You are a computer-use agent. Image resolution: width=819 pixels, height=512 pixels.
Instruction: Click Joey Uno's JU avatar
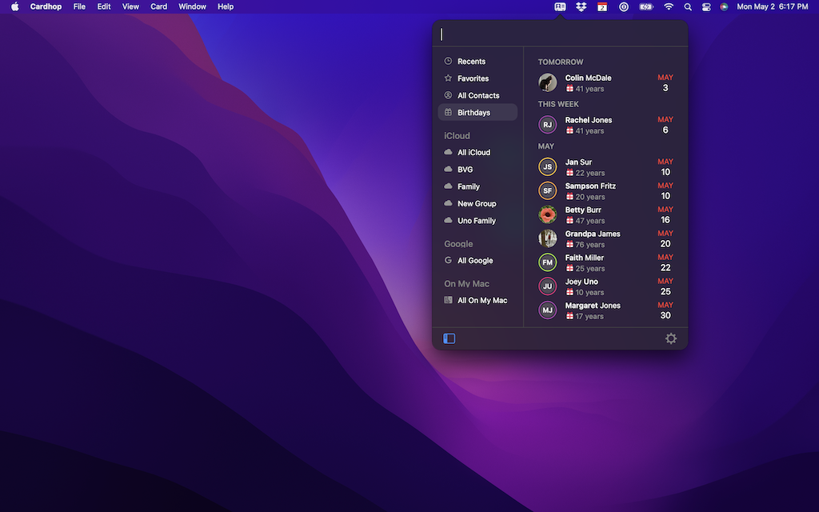pyautogui.click(x=547, y=286)
